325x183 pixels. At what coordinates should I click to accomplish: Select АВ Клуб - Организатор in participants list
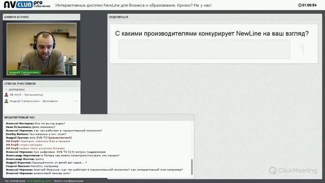[26, 95]
